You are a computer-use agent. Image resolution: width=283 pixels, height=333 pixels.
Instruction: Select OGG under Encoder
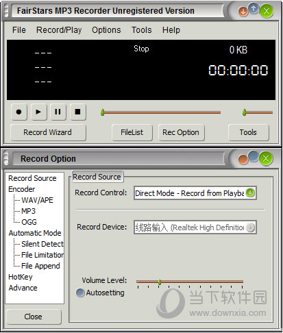point(29,222)
